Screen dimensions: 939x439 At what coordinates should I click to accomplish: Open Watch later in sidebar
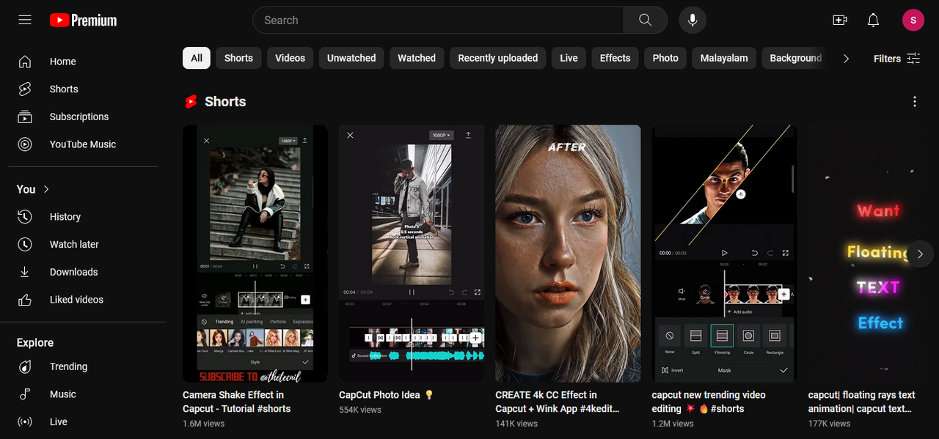(73, 244)
